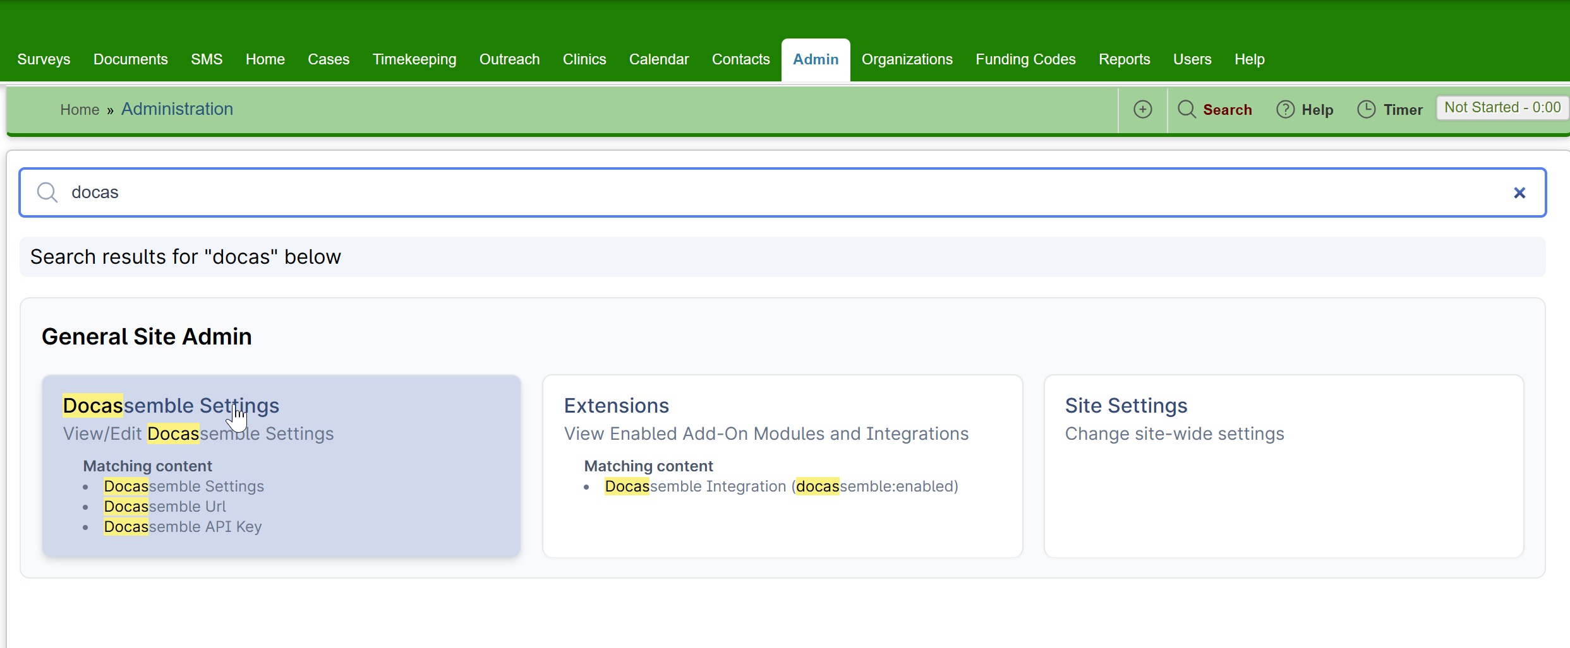
Task: Click the Docassemble Url matching item
Action: [x=165, y=507]
